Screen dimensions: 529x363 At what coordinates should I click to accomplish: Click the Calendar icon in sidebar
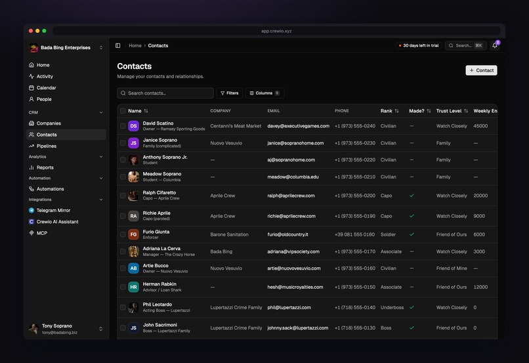(x=32, y=88)
